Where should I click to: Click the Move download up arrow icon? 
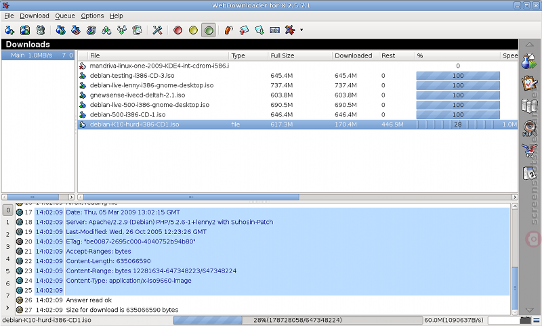point(106,30)
